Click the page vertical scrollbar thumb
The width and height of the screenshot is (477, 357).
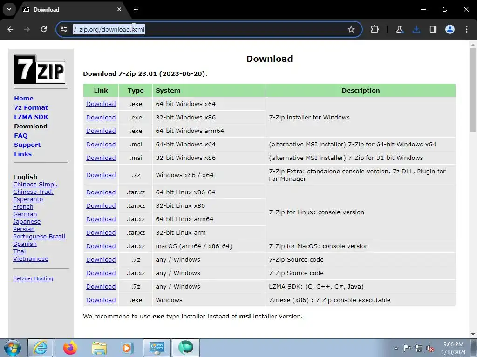coord(473,90)
